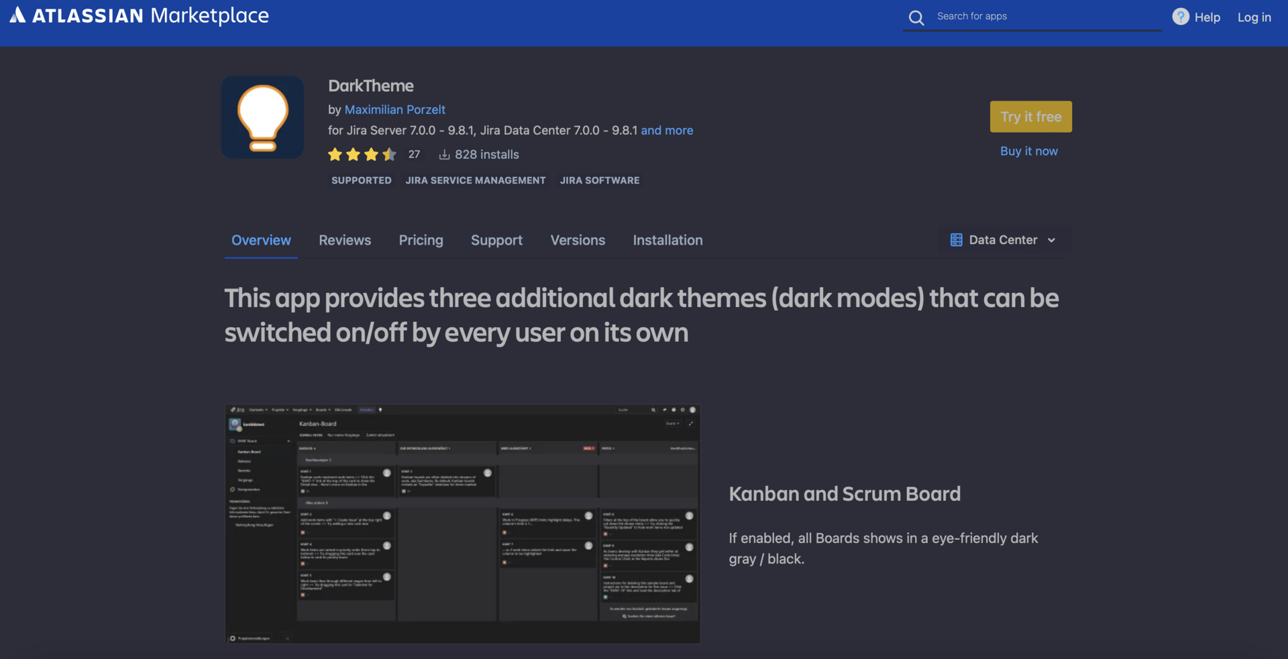The width and height of the screenshot is (1288, 659).
Task: Switch to the Reviews tab
Action: (345, 240)
